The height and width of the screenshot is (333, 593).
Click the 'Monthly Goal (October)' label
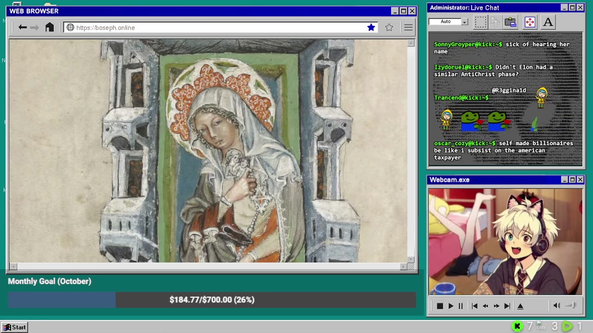pos(50,281)
